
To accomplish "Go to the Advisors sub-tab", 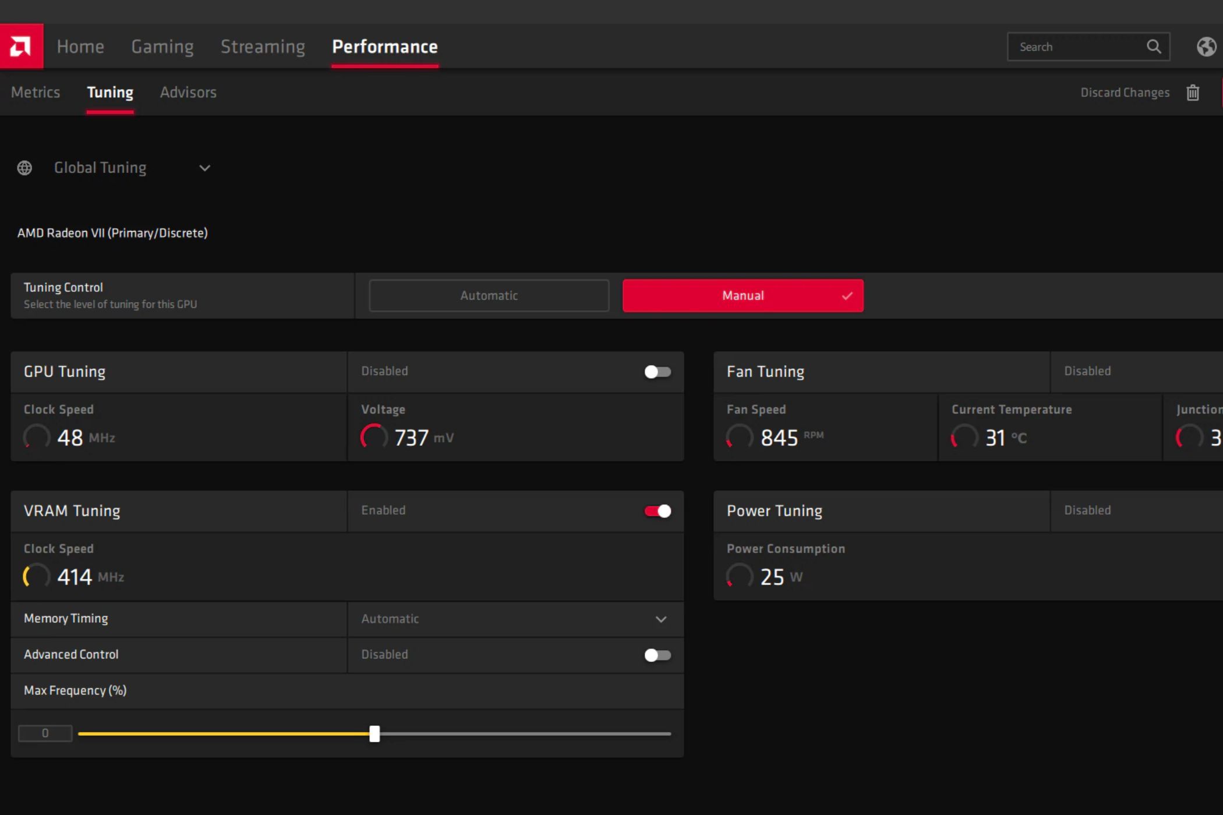I will (x=188, y=93).
